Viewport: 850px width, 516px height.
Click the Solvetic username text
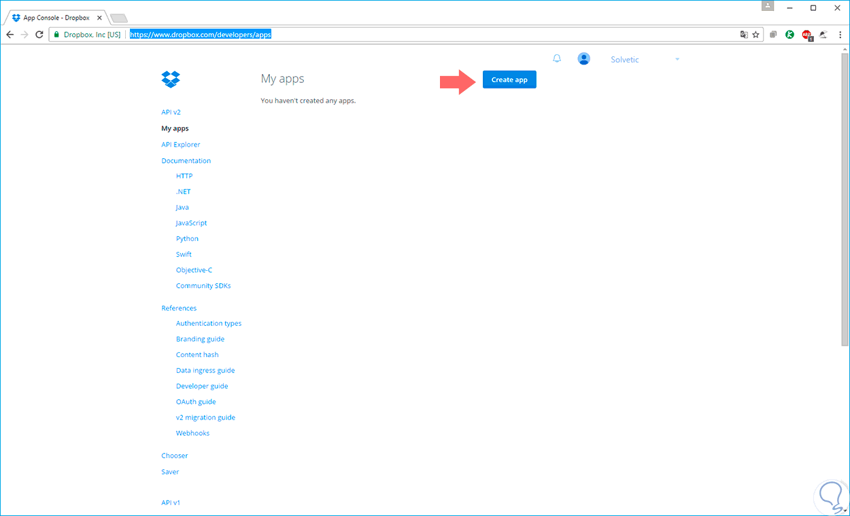[625, 60]
